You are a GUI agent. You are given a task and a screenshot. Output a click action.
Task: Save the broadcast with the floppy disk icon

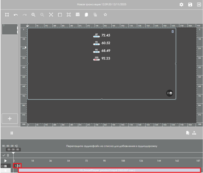coord(190,5)
